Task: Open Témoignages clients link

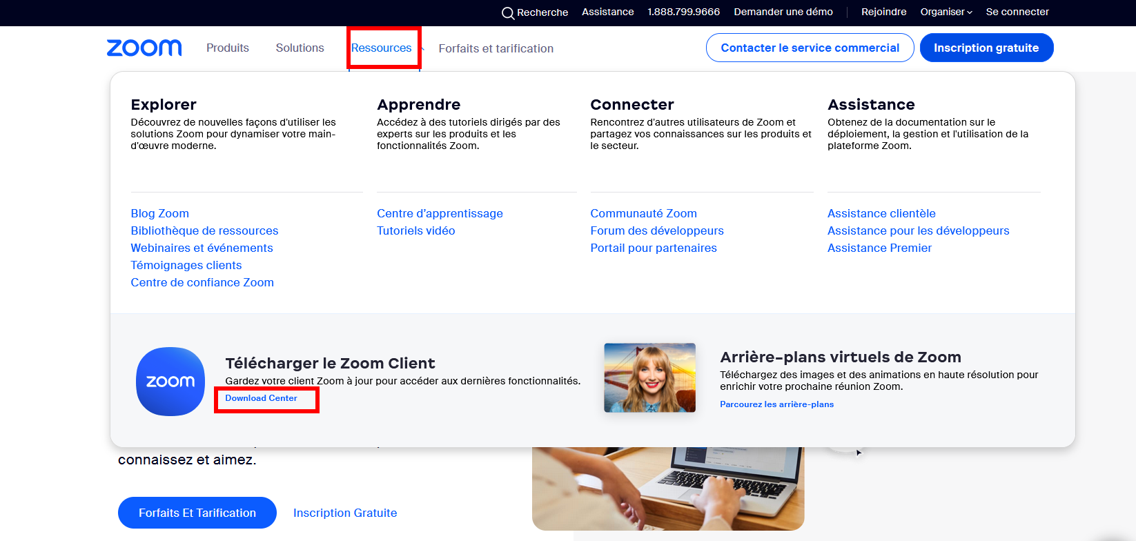Action: (186, 265)
